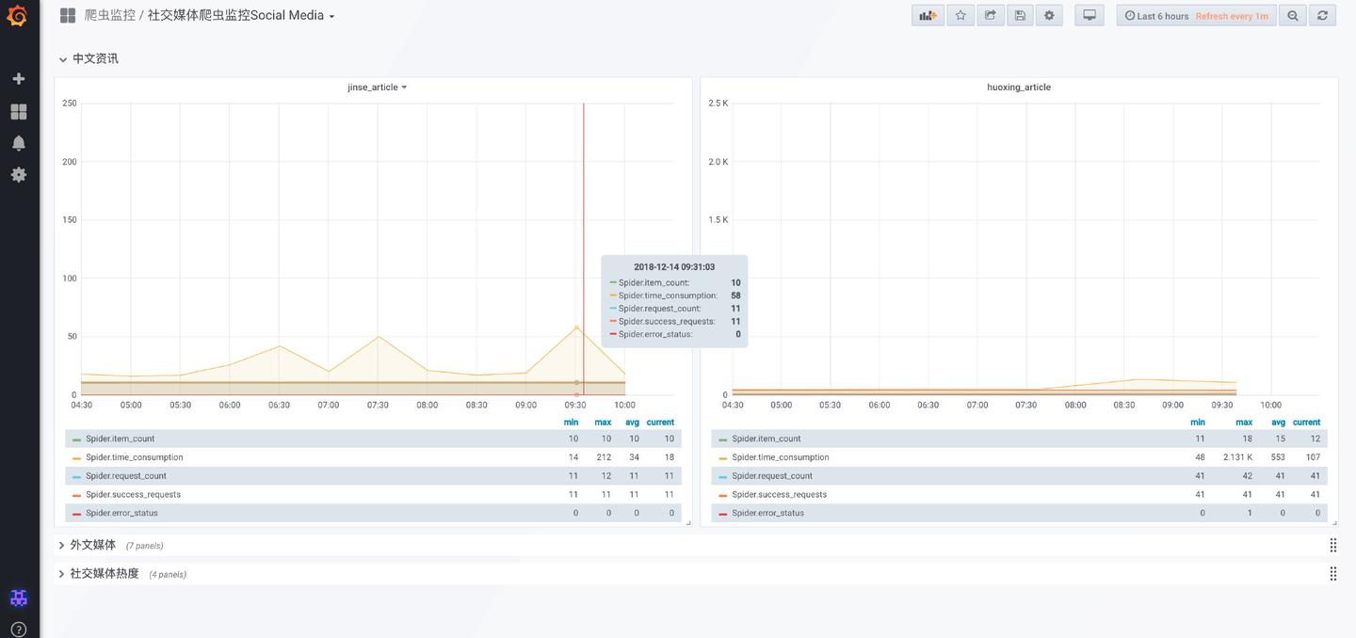Toggle Spider.time_consumption series in jinse_article legend
The image size is (1356, 638).
point(135,457)
